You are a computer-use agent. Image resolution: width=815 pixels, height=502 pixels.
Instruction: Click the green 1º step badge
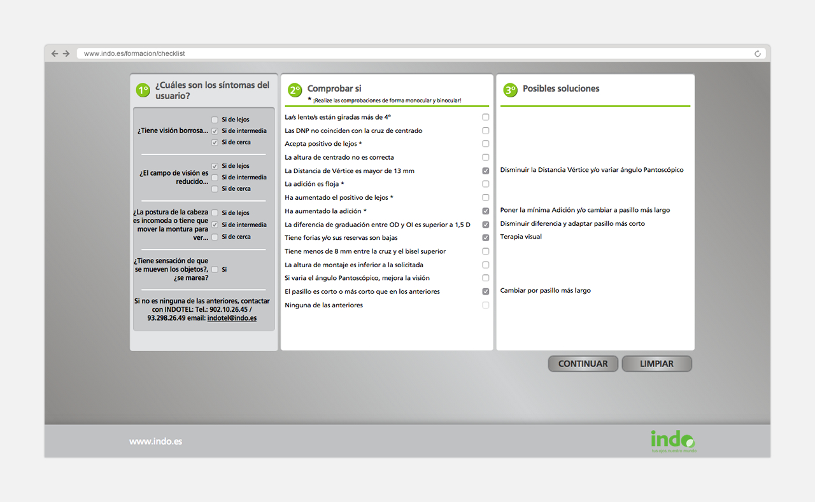(143, 90)
